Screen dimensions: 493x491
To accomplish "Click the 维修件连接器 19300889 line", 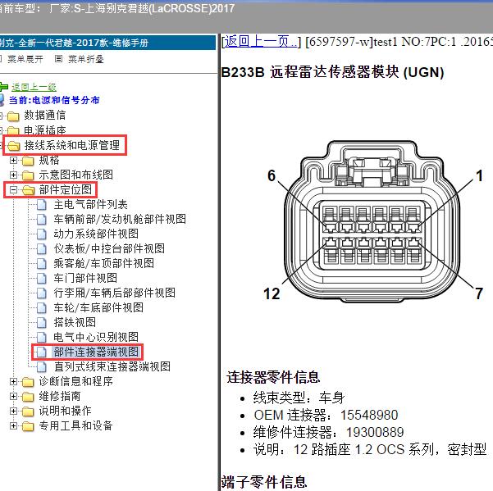I will tap(329, 432).
